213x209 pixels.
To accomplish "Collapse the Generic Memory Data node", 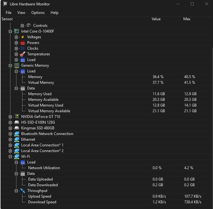I will 16,89.
